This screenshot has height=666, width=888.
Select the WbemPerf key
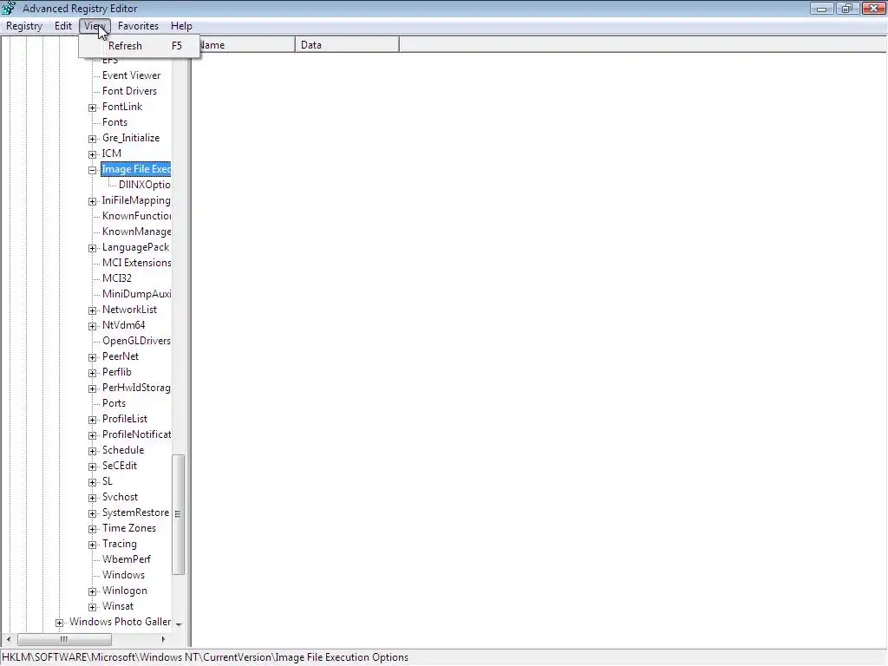(x=127, y=559)
